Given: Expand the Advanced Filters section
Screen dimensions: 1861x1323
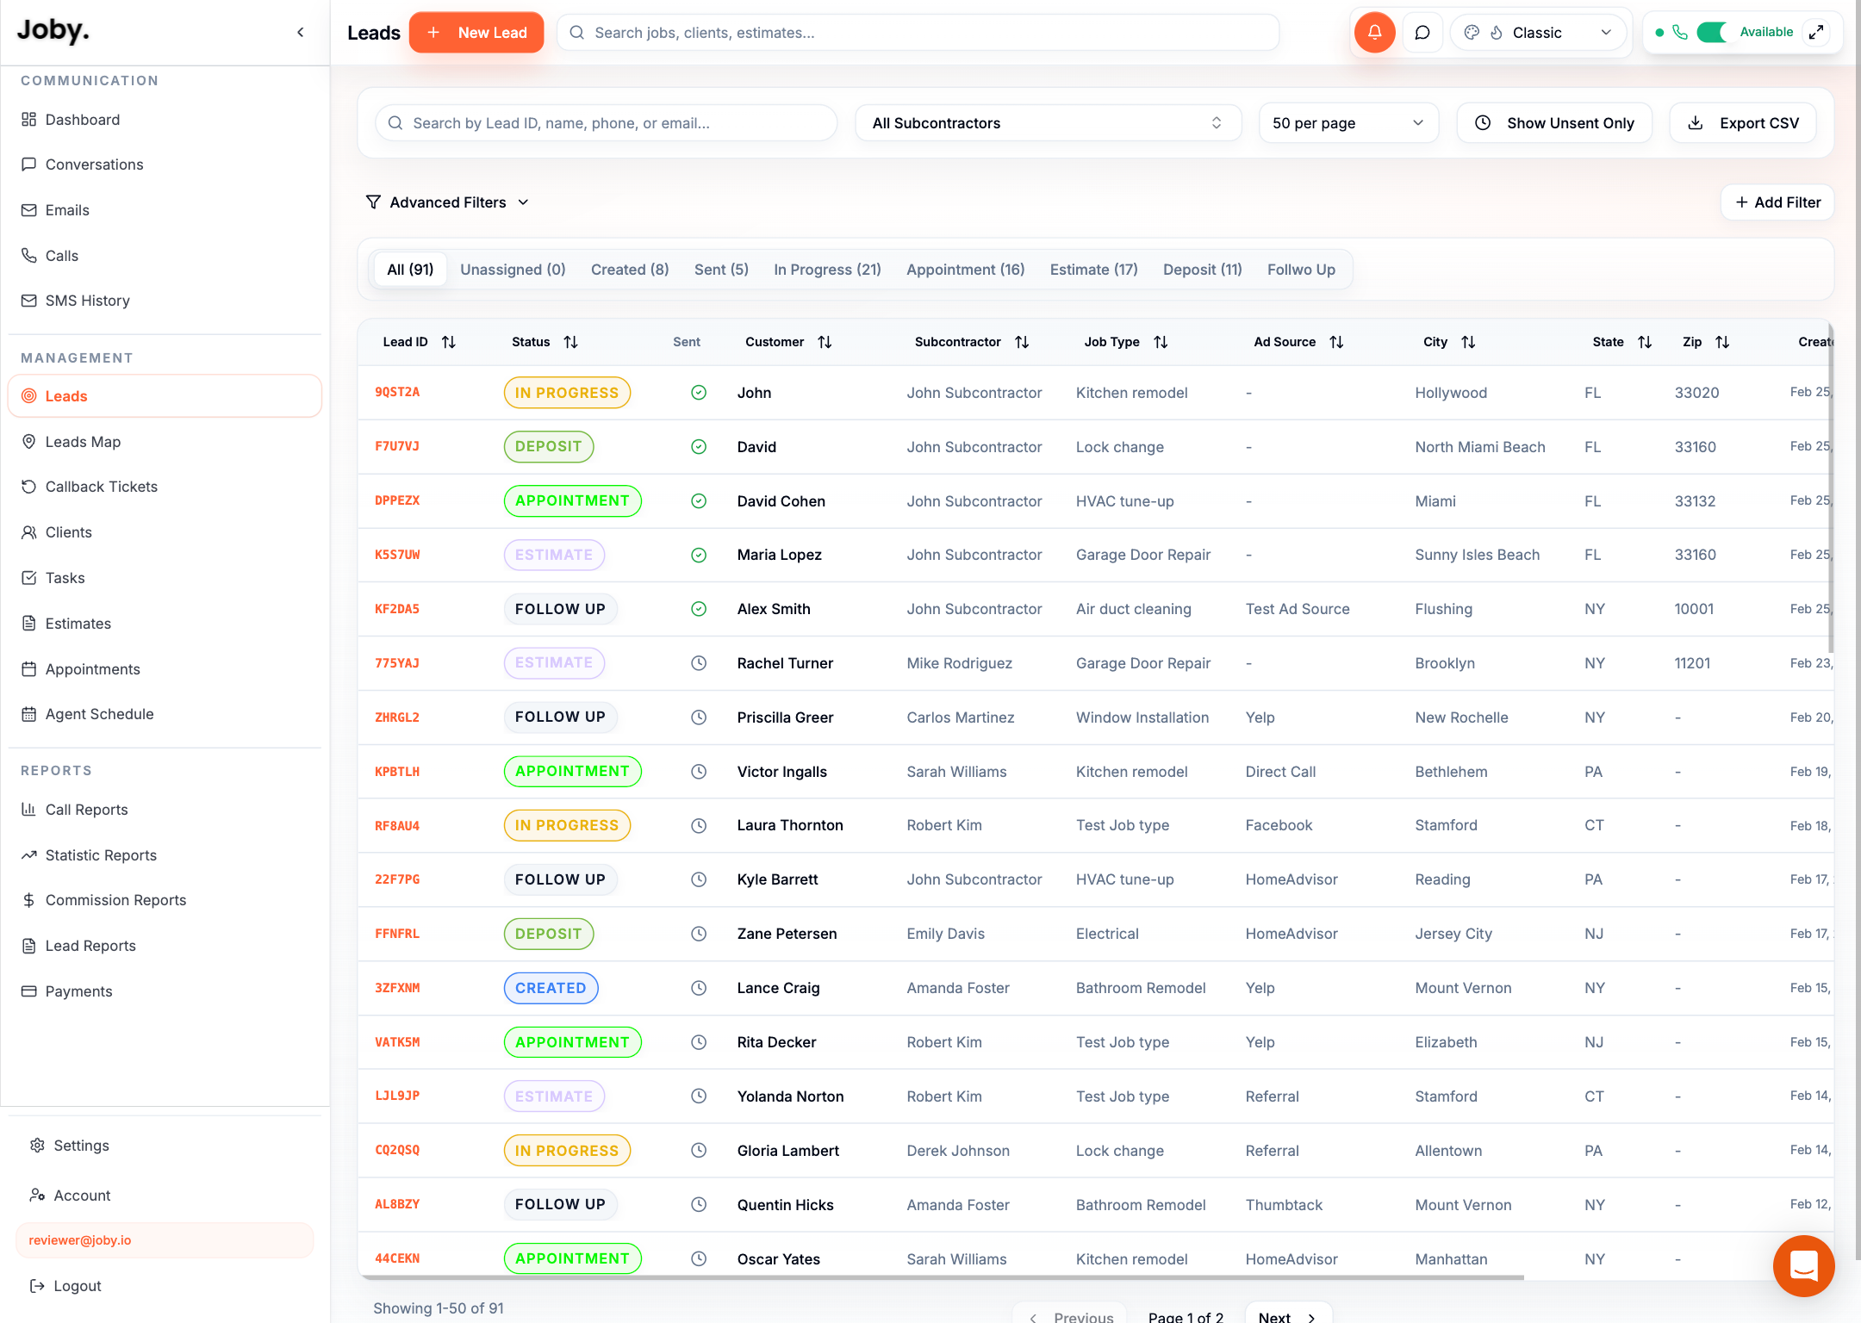Looking at the screenshot, I should (448, 202).
